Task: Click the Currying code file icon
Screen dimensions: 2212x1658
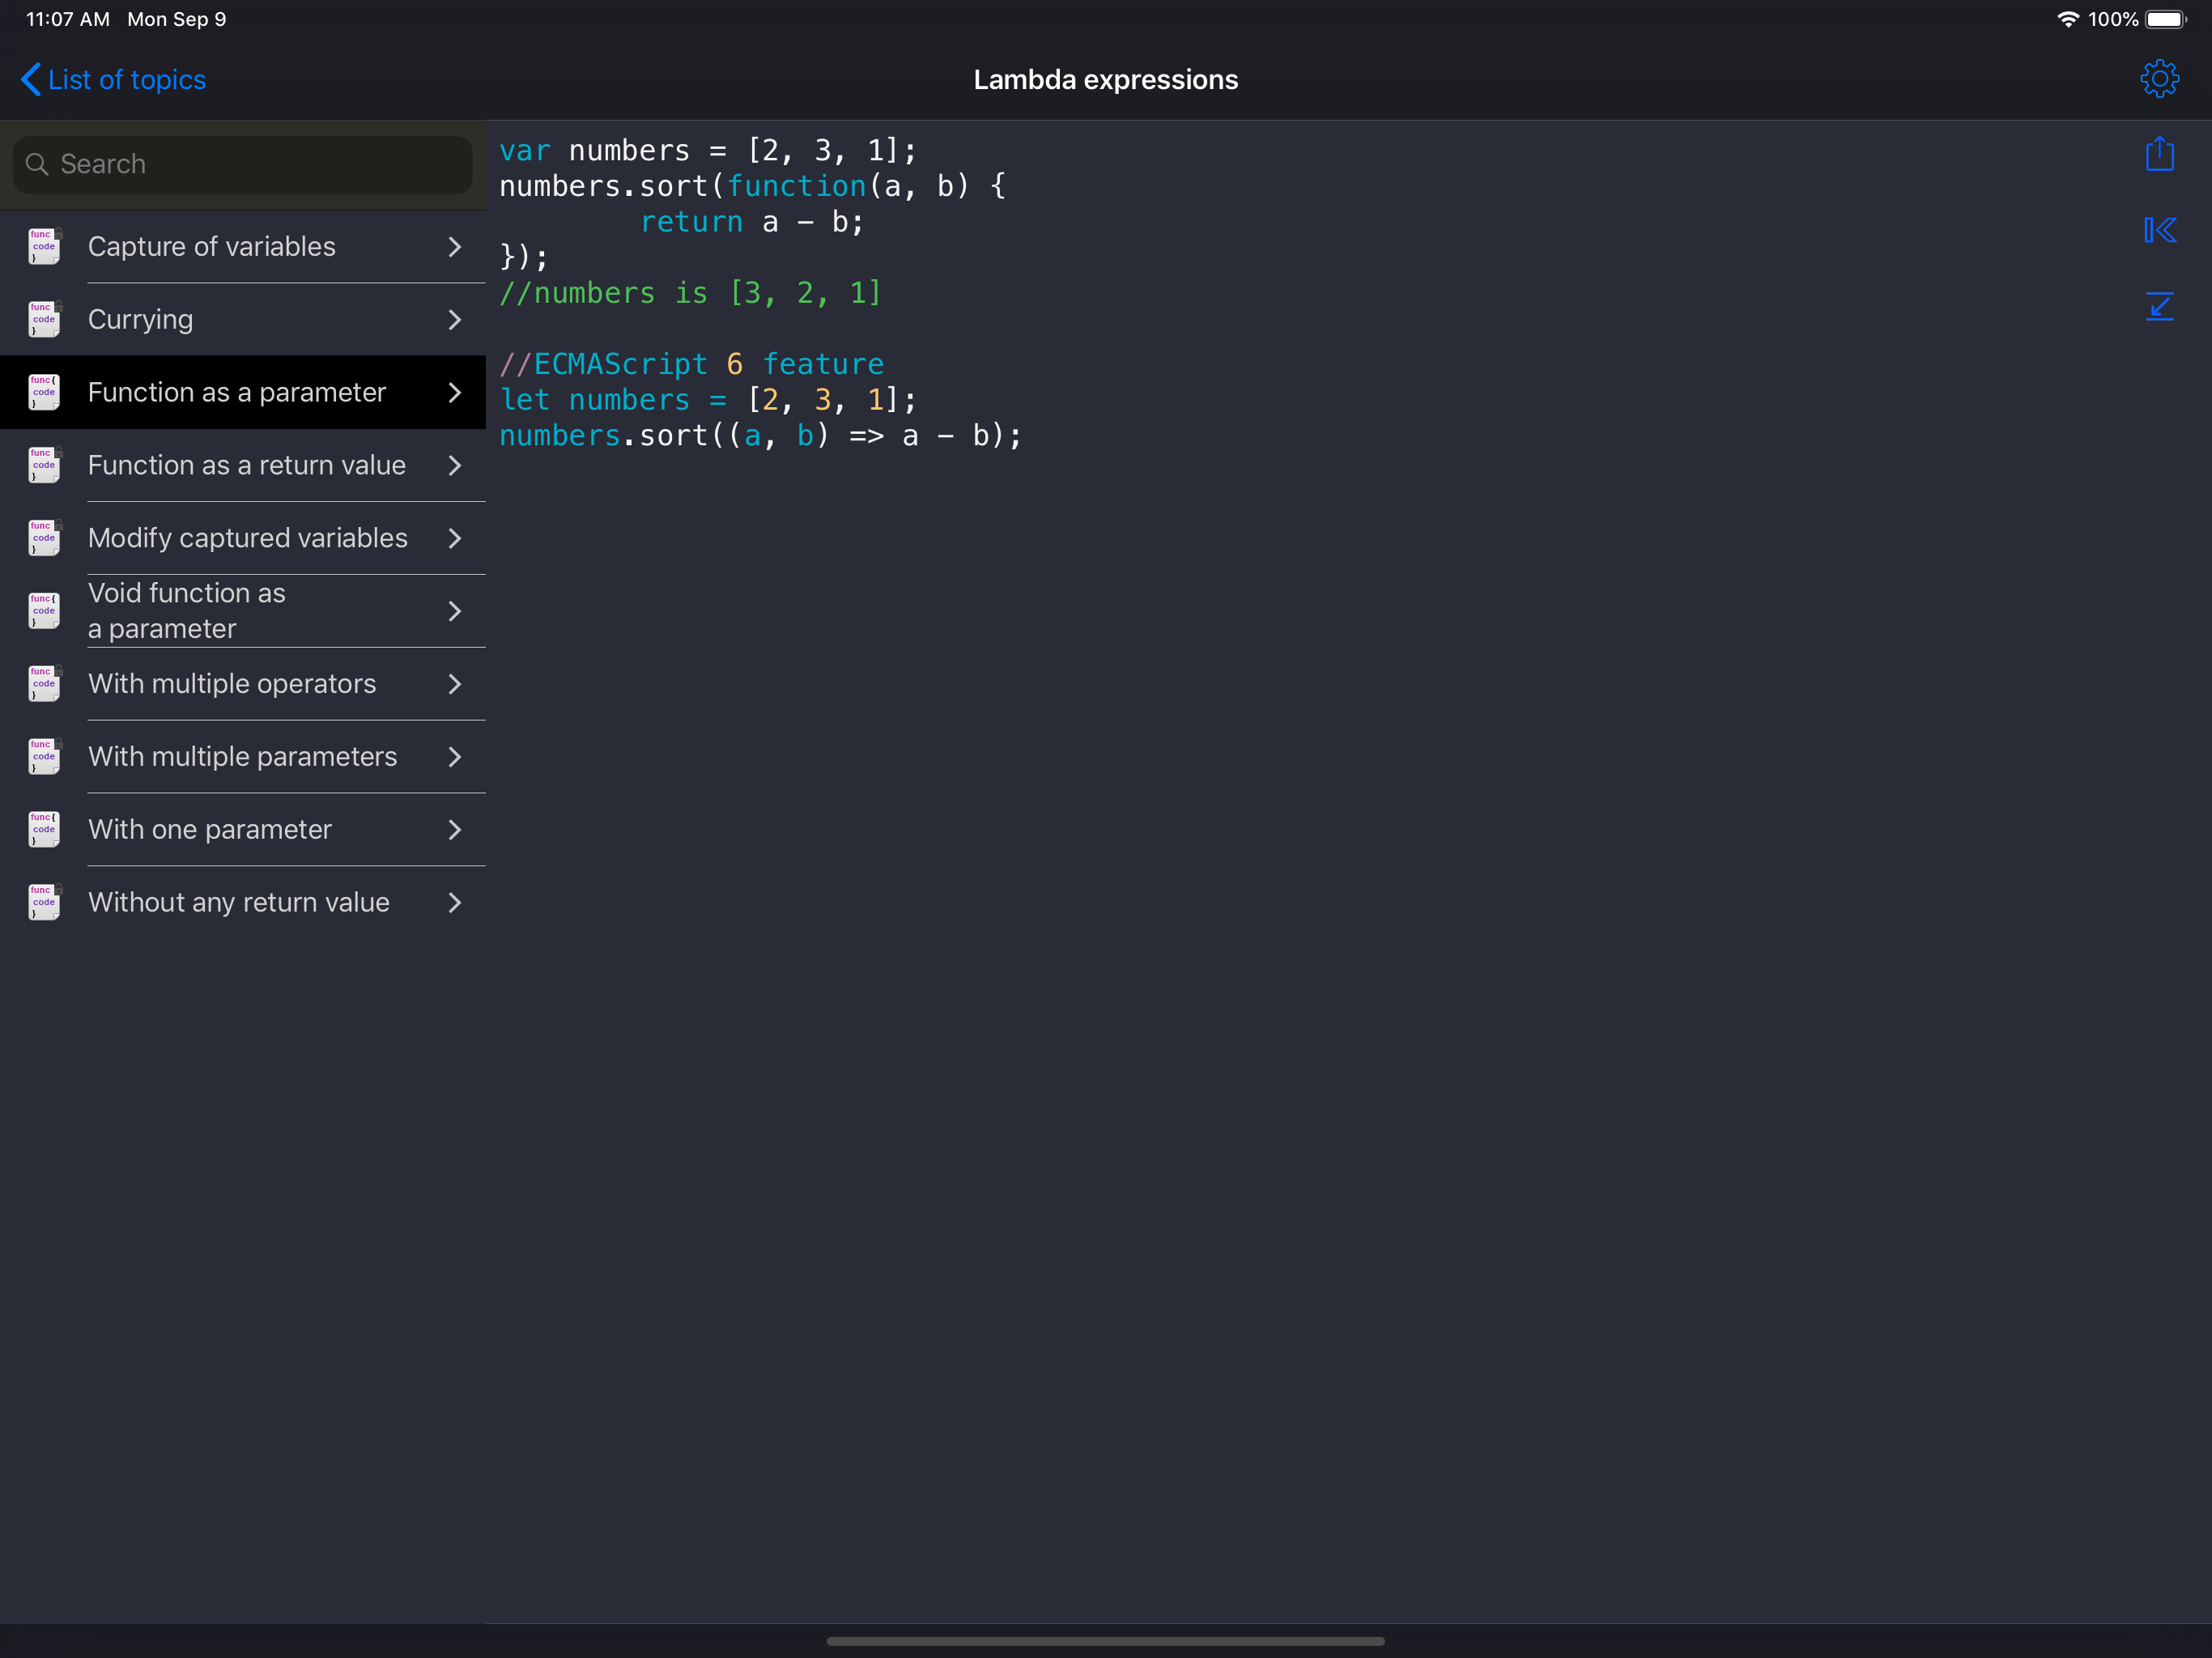Action: 44,320
